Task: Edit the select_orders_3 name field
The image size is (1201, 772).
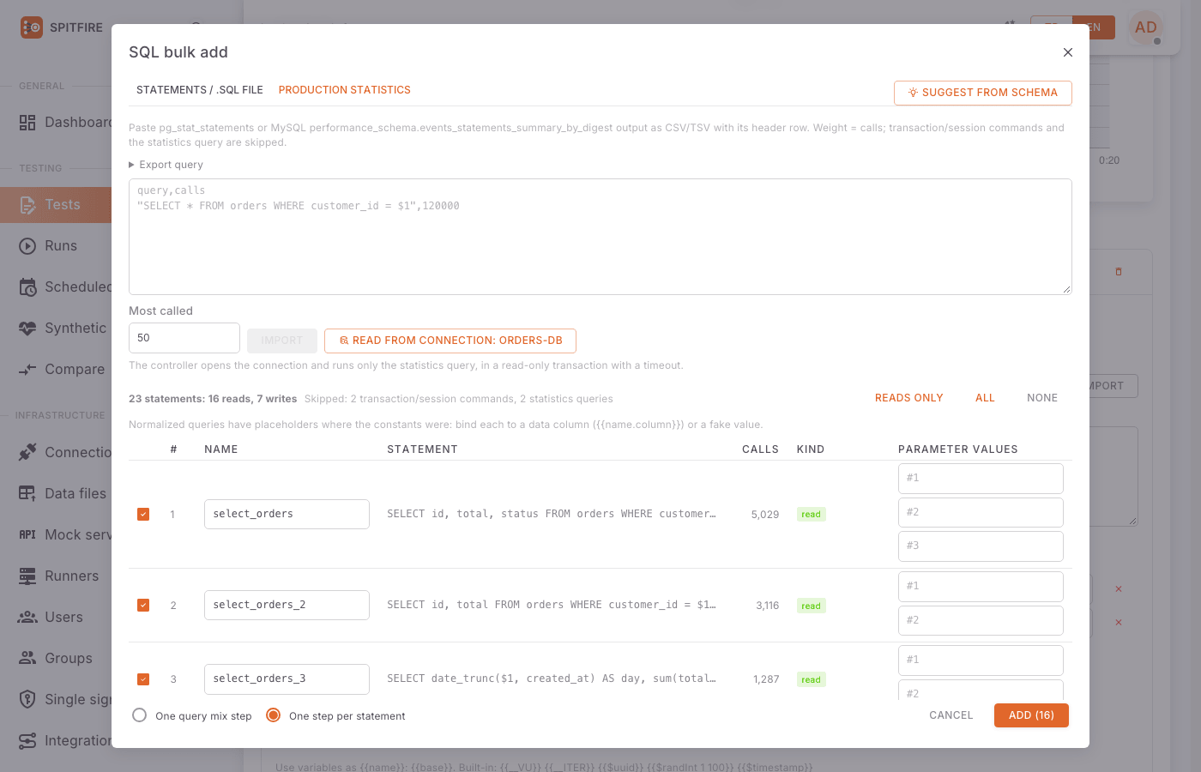Action: (287, 679)
